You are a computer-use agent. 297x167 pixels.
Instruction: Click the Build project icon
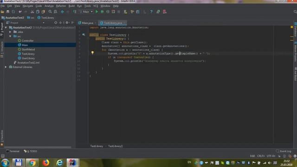pyautogui.click(x=75, y=12)
